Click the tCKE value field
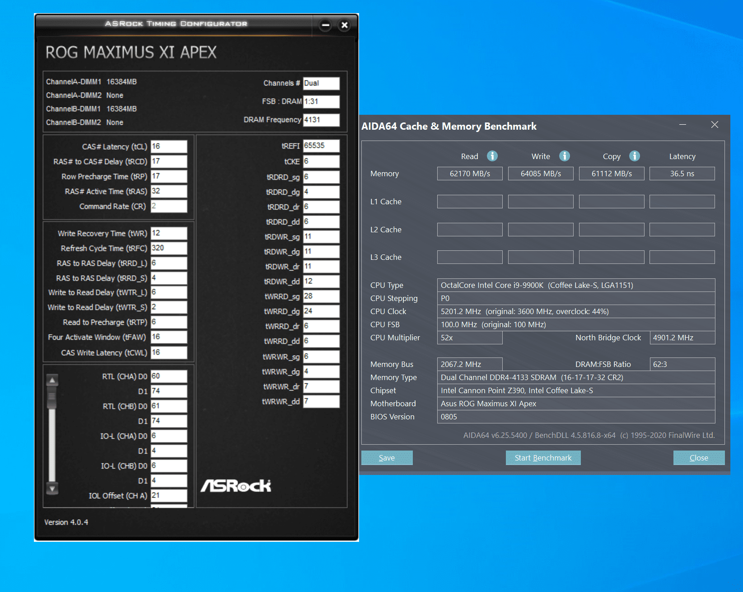 pos(321,161)
